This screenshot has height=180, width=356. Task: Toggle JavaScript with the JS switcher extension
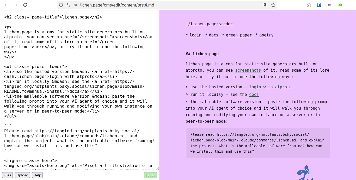click(x=340, y=5)
